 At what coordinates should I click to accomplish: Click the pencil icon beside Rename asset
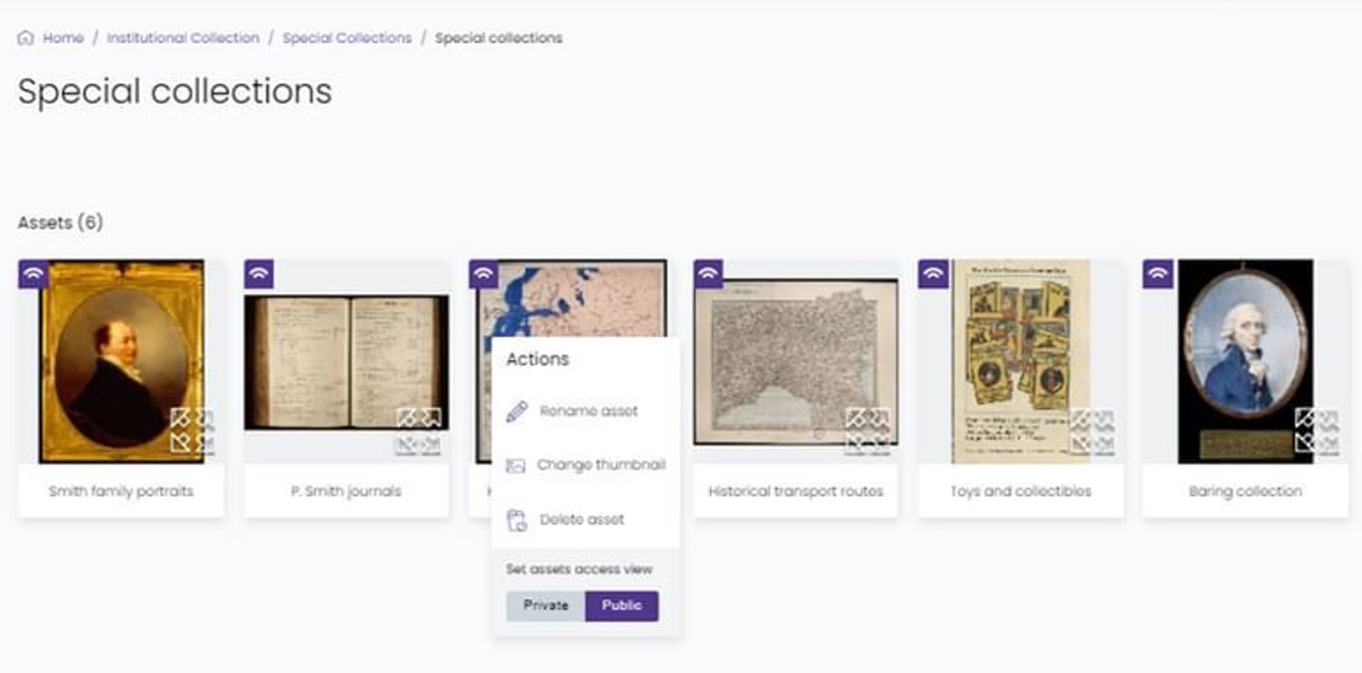click(x=516, y=412)
